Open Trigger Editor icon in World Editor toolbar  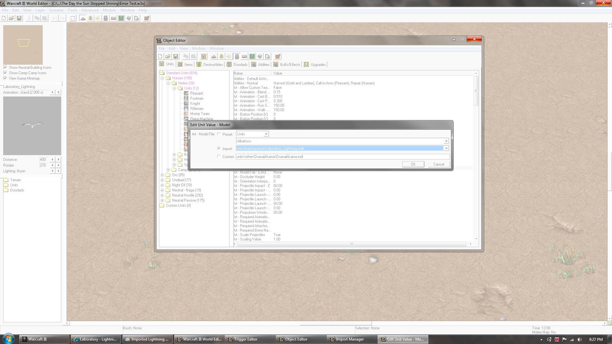[91, 18]
